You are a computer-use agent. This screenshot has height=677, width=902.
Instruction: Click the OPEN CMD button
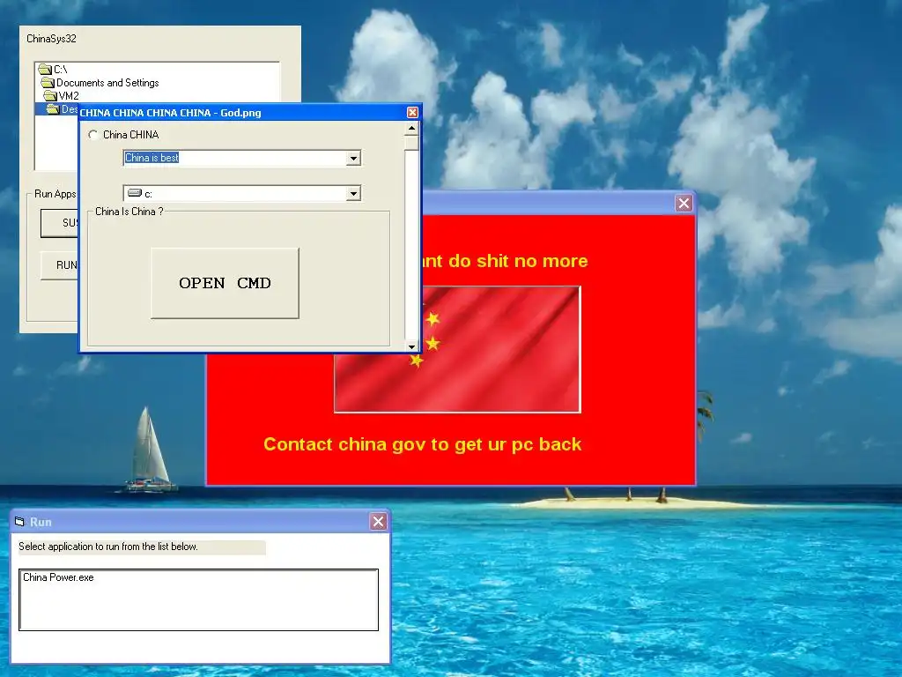pyautogui.click(x=225, y=283)
